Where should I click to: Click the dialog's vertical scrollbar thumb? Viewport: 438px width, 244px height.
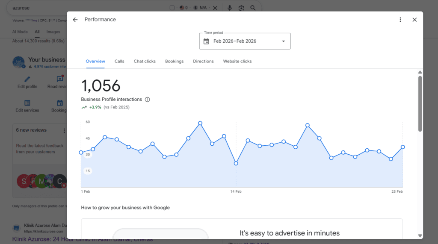[420, 103]
